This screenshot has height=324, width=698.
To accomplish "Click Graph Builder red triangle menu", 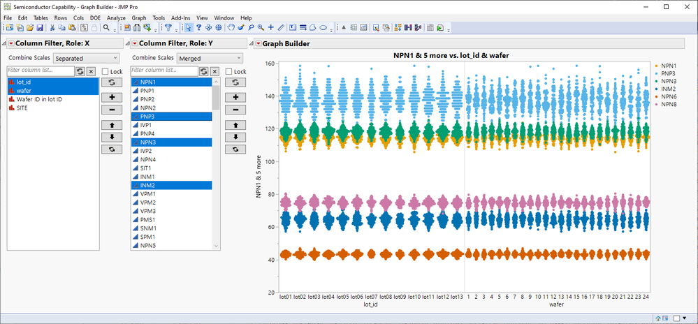I will coord(258,43).
